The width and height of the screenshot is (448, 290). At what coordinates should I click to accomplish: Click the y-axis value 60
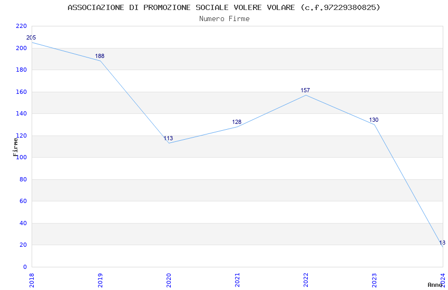[23, 201]
